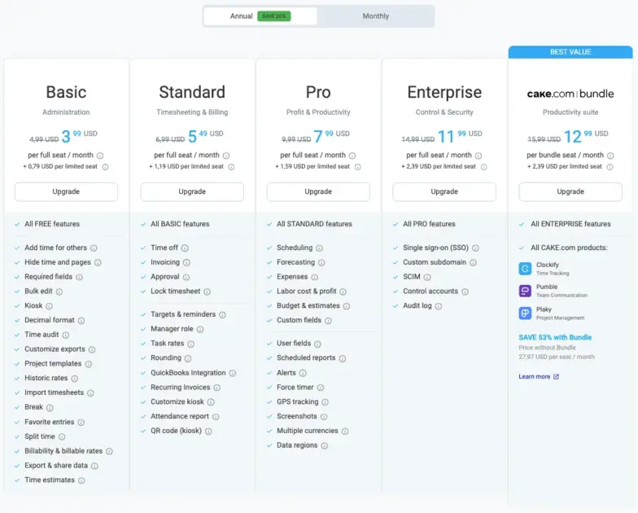Viewport: 638px width, 513px height.
Task: Click info icon beside Required fields
Action: [80, 277]
